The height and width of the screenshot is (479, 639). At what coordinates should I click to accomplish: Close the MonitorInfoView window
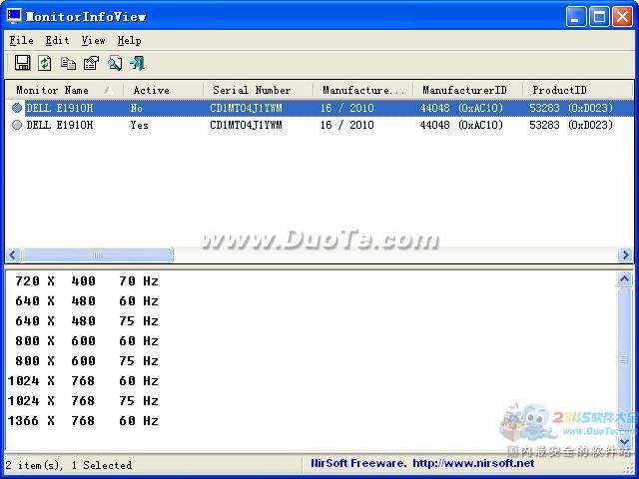[x=623, y=17]
